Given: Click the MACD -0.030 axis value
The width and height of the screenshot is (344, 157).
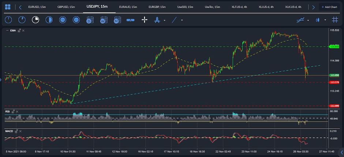Looking at the screenshot, I should pos(333,138).
